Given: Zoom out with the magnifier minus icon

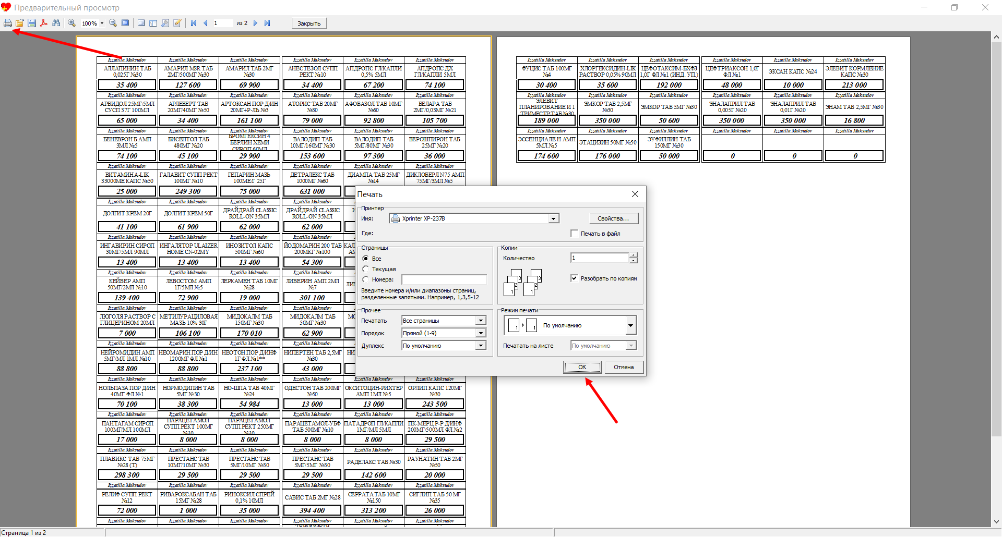Looking at the screenshot, I should [113, 23].
